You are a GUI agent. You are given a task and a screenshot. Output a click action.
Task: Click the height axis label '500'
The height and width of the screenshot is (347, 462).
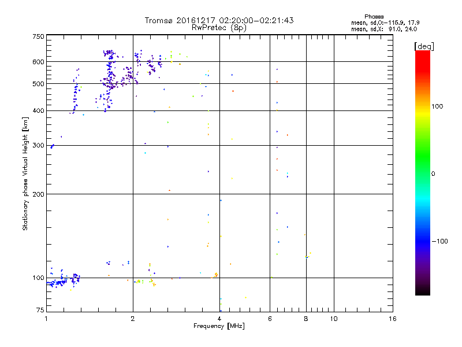point(38,84)
